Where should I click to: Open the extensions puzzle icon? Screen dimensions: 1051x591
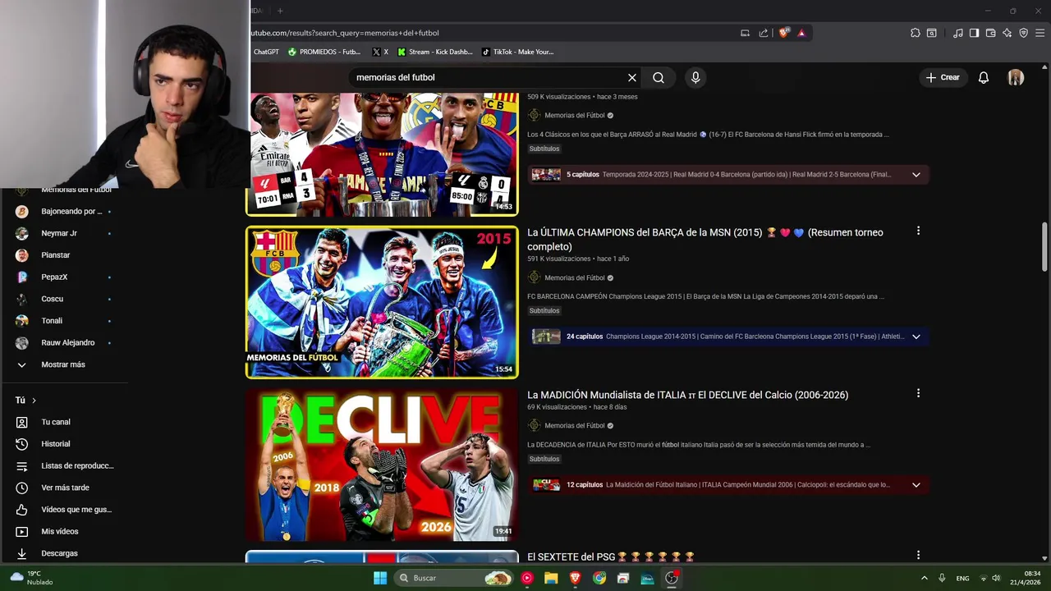point(916,33)
